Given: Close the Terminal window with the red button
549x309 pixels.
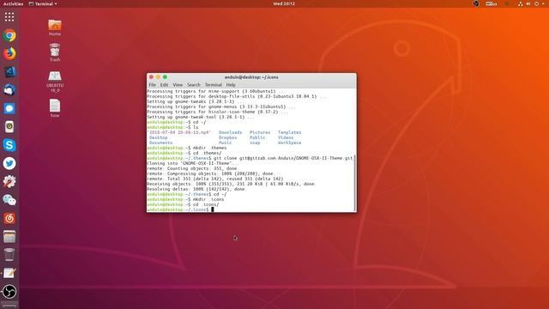Looking at the screenshot, I should click(x=151, y=77).
